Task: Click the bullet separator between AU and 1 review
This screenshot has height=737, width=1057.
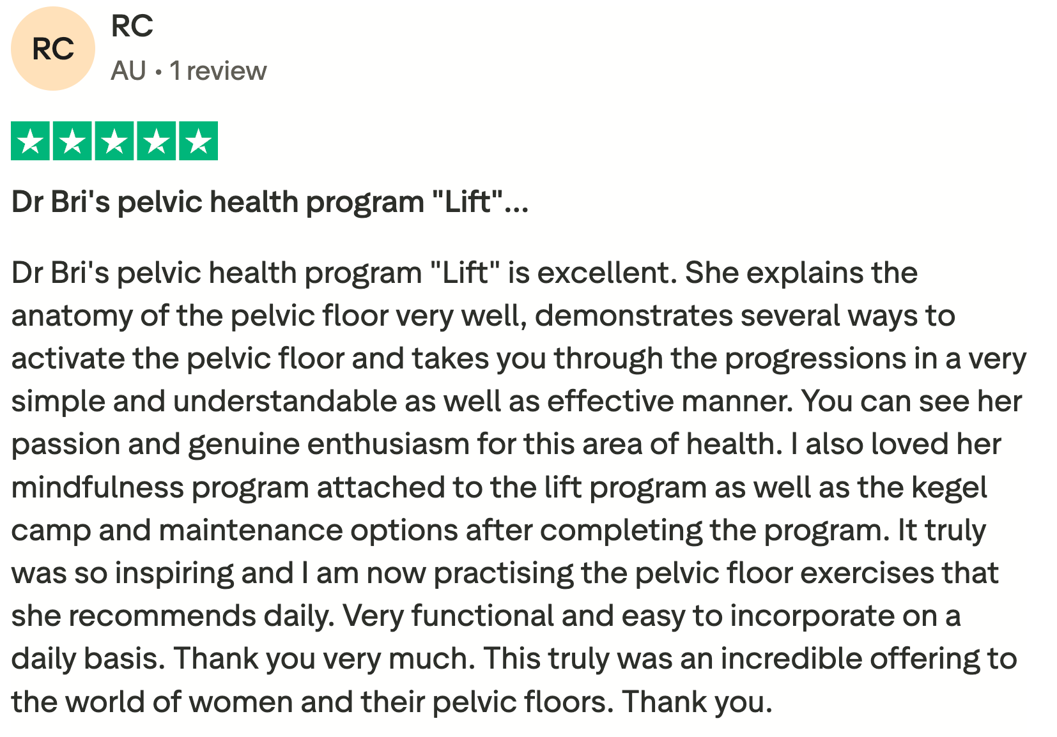Action: (158, 72)
